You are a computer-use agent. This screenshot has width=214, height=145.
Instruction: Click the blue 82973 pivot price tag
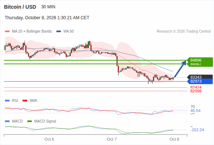pos(200,82)
